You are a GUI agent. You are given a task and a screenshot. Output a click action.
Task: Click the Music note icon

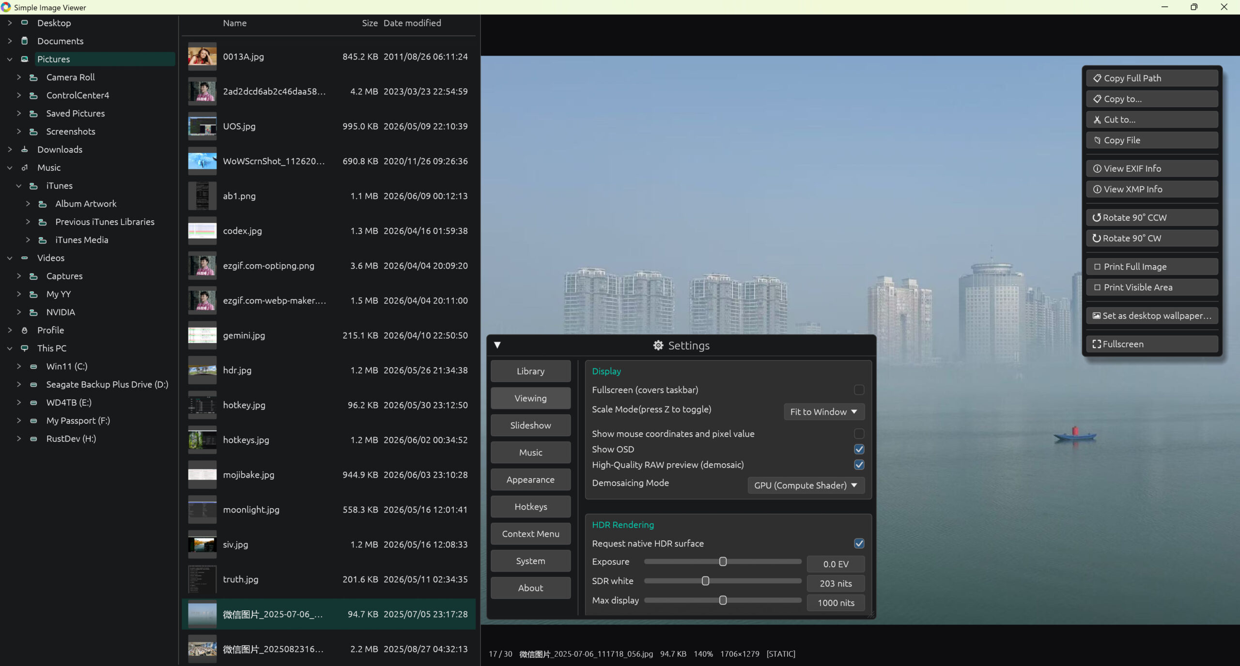(25, 167)
